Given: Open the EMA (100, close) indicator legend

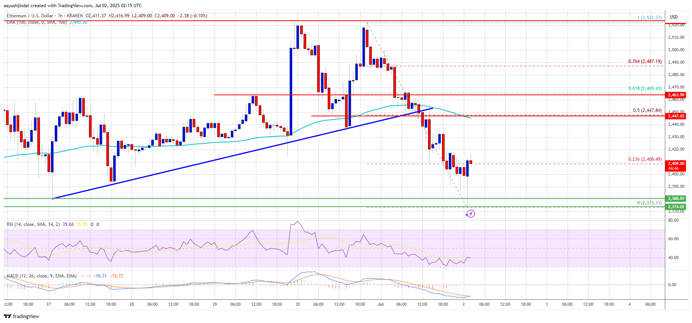Looking at the screenshot, I should pos(36,23).
